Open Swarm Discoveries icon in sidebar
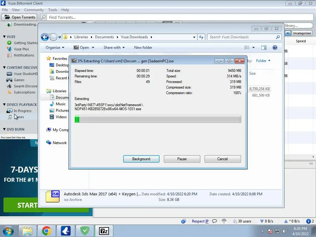 tap(9, 86)
